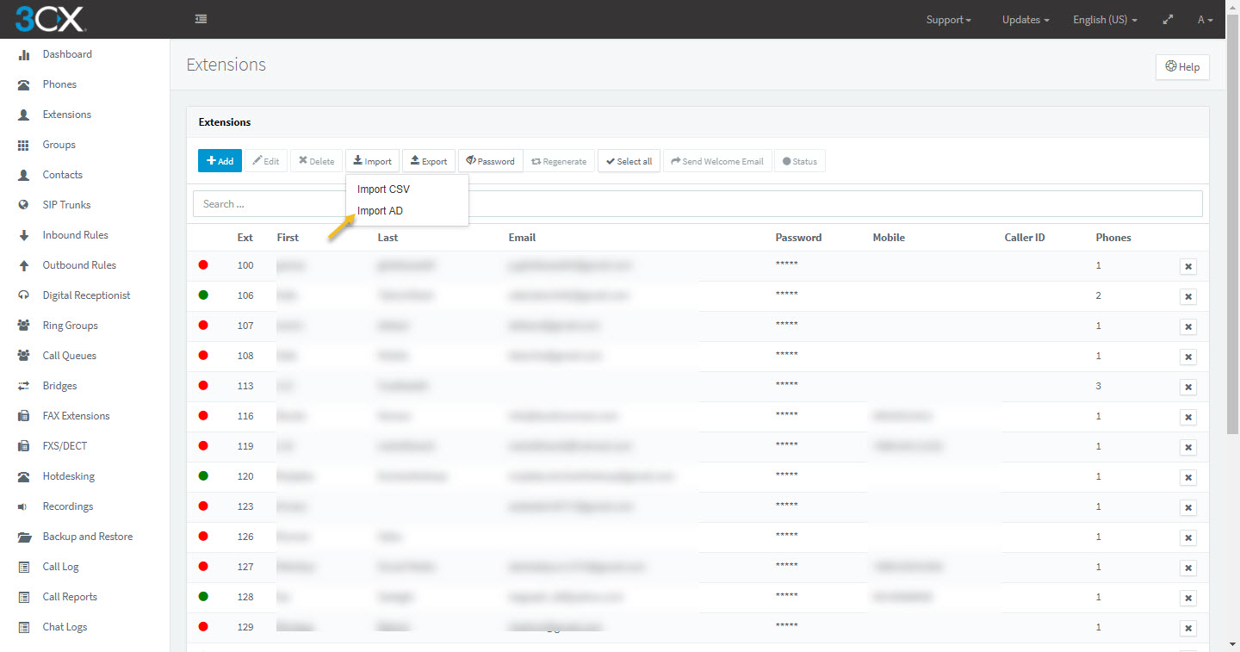Viewport: 1240px width, 652px height.
Task: Remove extension 128 via X button
Action: (1188, 599)
